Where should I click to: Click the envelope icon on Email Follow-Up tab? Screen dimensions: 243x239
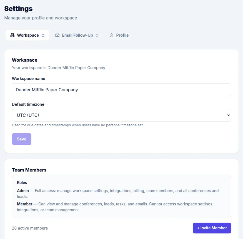(57, 35)
